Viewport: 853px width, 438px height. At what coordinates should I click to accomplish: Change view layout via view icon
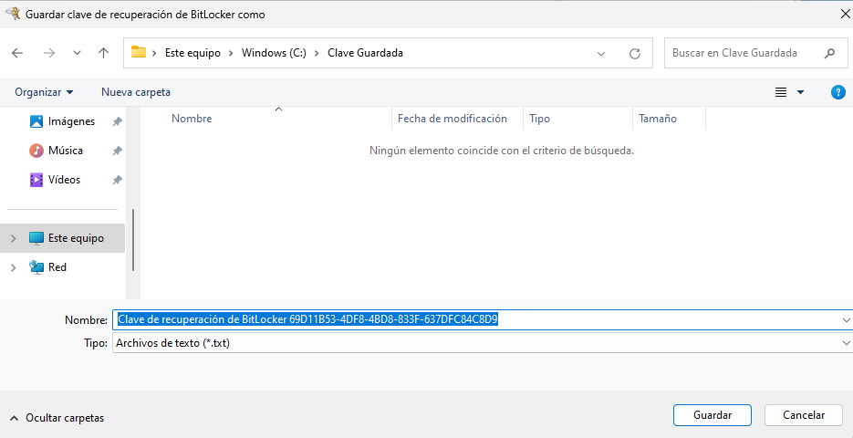[x=781, y=92]
